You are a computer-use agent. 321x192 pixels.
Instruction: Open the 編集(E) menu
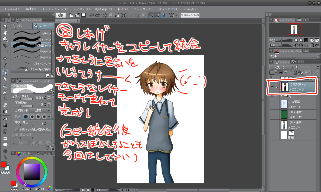point(31,9)
